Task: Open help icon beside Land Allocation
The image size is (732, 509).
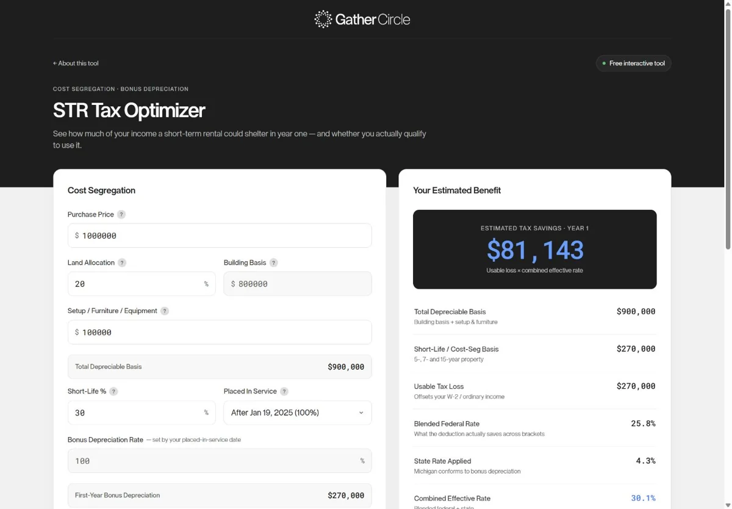Action: tap(122, 262)
